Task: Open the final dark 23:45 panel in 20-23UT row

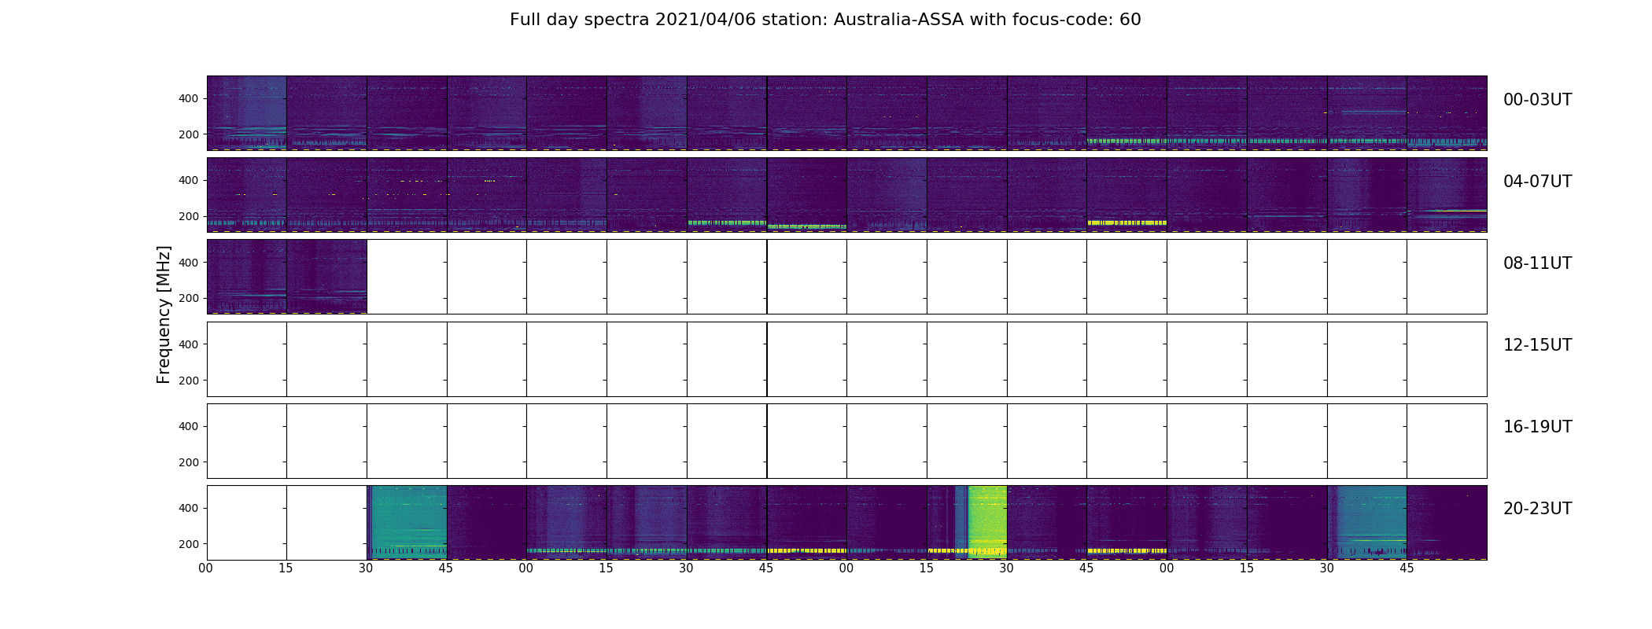Action: point(1447,523)
